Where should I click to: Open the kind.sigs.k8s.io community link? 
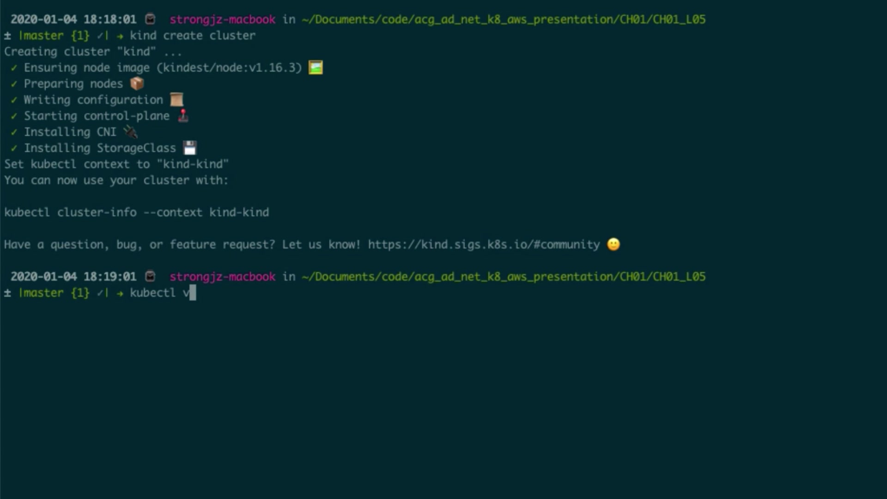pyautogui.click(x=484, y=244)
